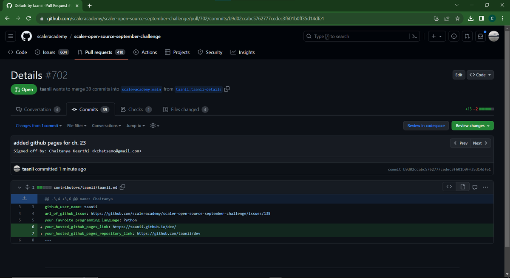The image size is (510, 278).
Task: Open the scaleracademy:main base branch link
Action: tap(141, 89)
